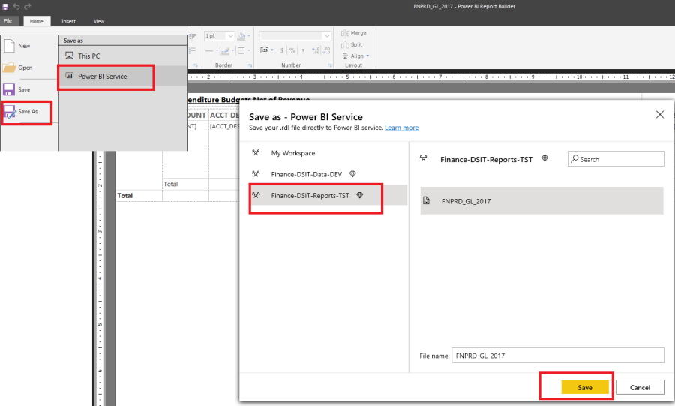
Task: Switch to the Home ribbon tab
Action: (x=37, y=21)
